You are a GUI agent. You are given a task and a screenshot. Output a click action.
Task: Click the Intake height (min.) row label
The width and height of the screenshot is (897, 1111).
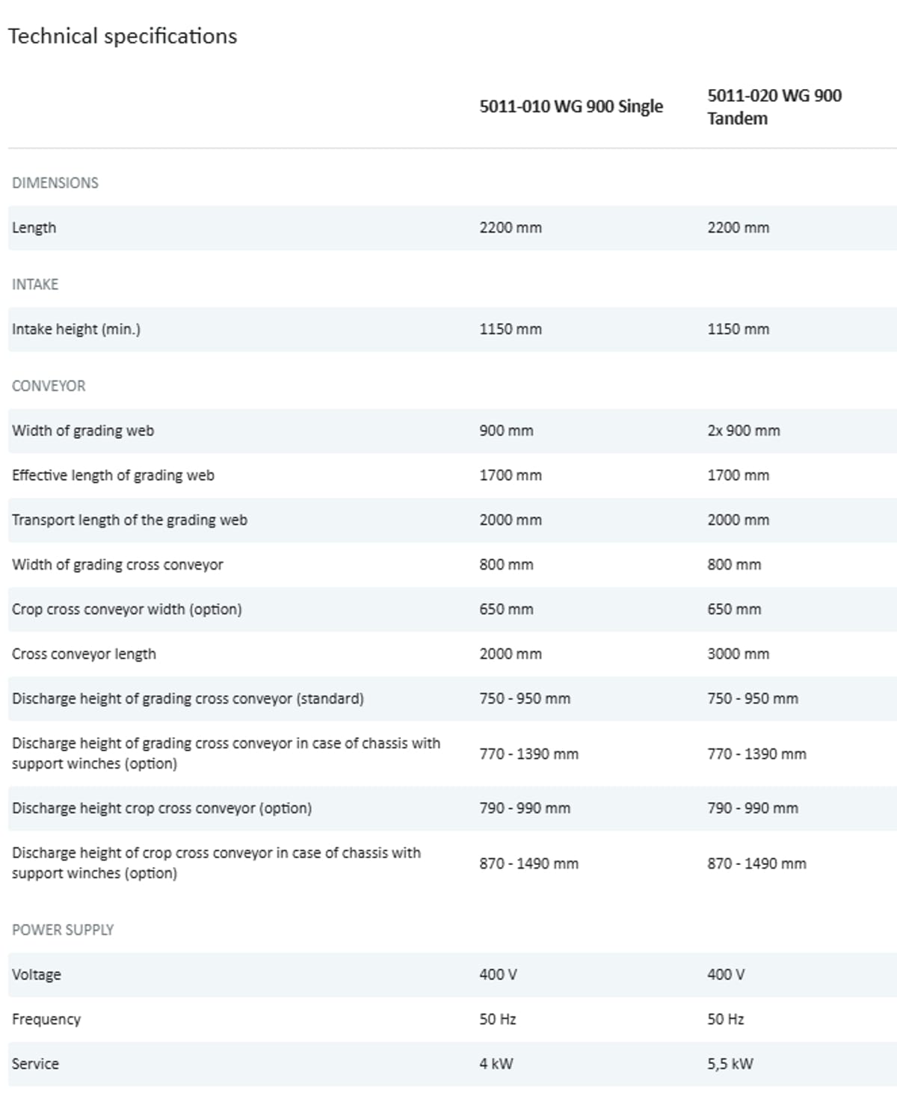click(x=76, y=329)
